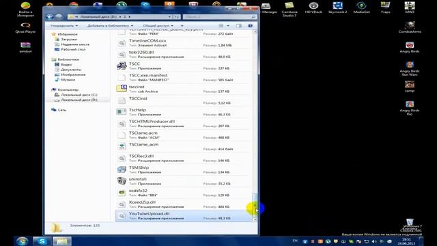Open Добавить в библиотеку menu
The height and width of the screenshot is (246, 437).
tap(110, 26)
